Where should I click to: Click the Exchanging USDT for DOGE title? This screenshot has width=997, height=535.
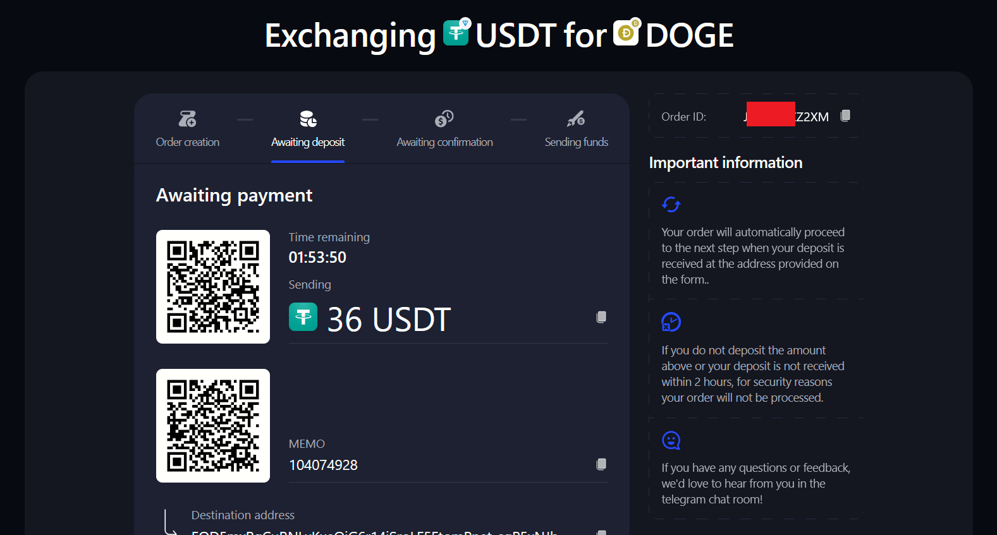click(499, 35)
